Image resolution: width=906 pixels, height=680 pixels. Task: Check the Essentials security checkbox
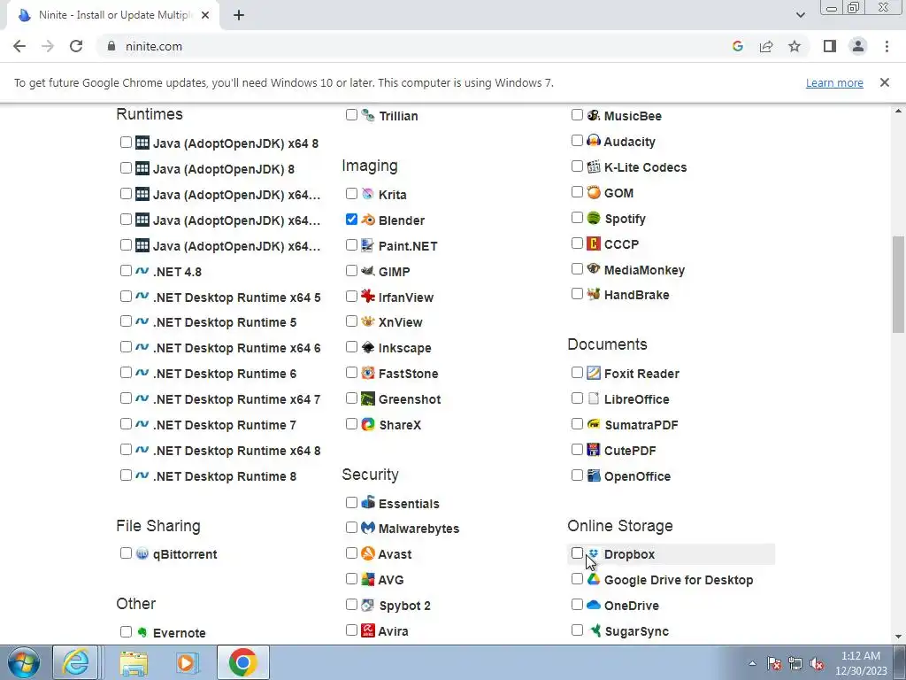click(x=351, y=503)
